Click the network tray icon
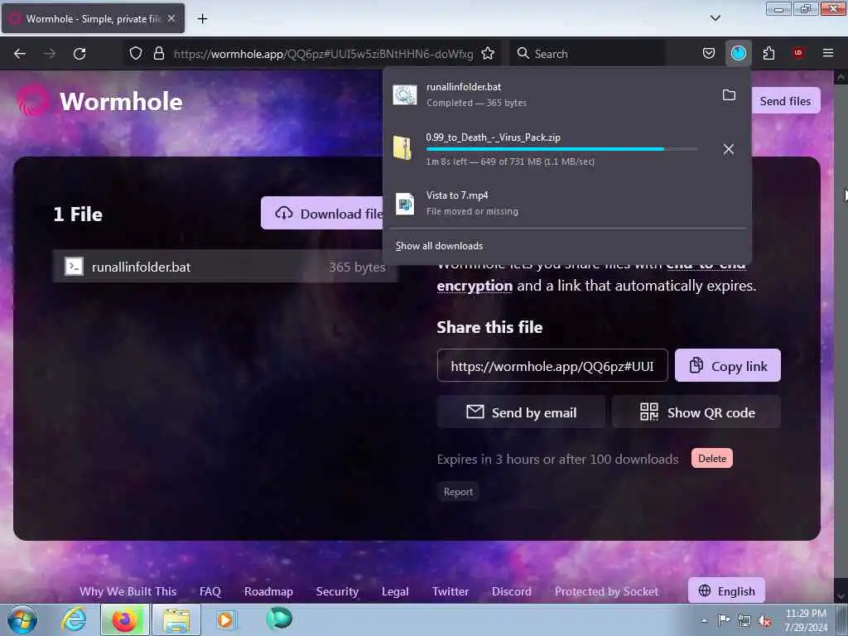The image size is (848, 636). (744, 621)
